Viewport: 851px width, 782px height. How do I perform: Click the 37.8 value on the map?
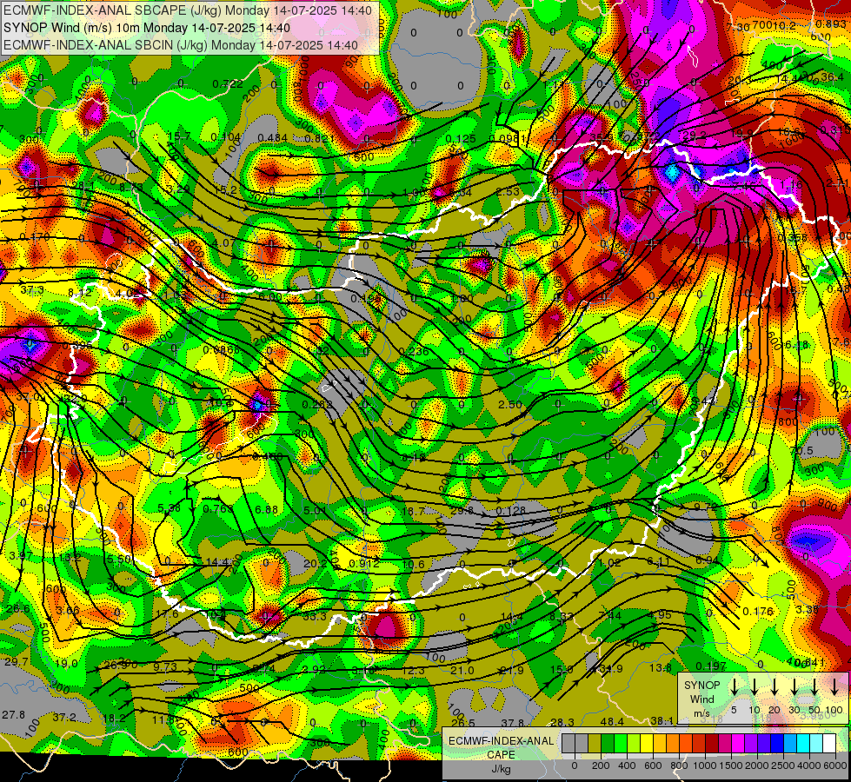coord(512,724)
